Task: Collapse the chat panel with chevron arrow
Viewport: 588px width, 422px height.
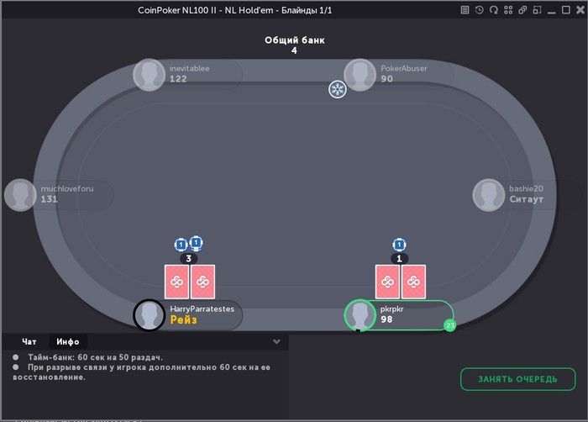Action: pos(276,341)
